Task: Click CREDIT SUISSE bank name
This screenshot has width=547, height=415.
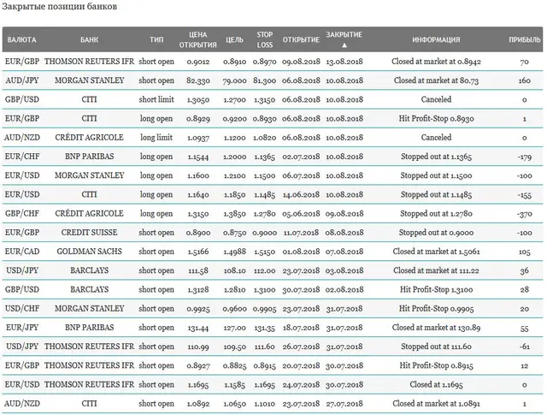Action: 89,233
